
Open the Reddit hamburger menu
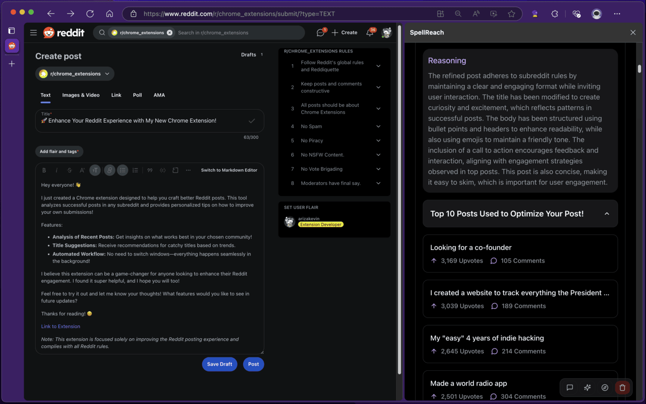[x=33, y=33]
